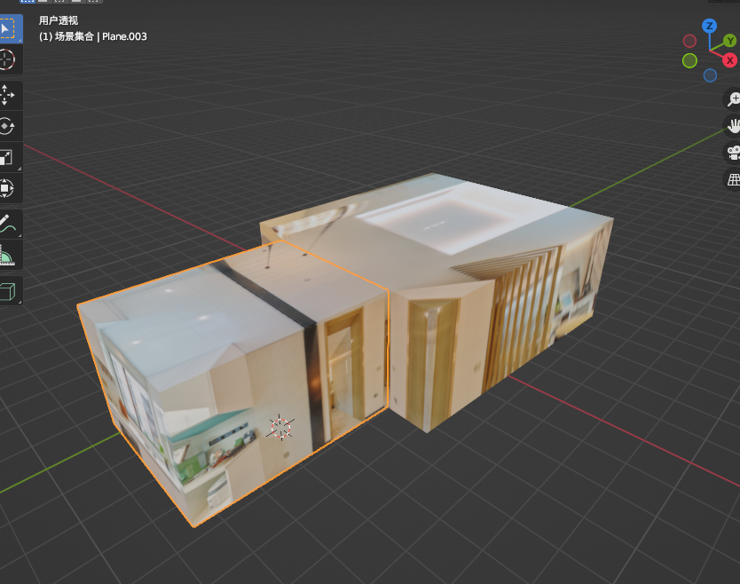The height and width of the screenshot is (584, 740).
Task: Choose the Move tool
Action: [7, 96]
